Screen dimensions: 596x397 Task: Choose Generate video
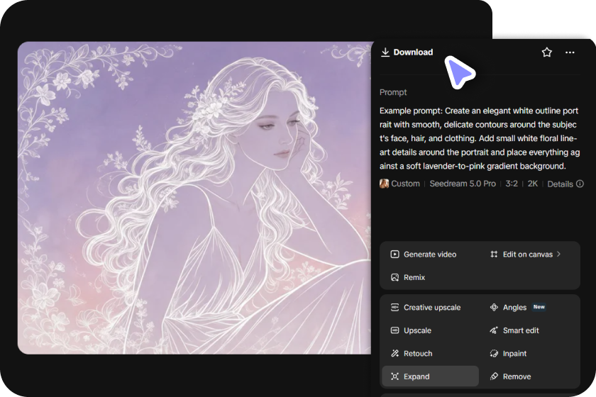424,255
